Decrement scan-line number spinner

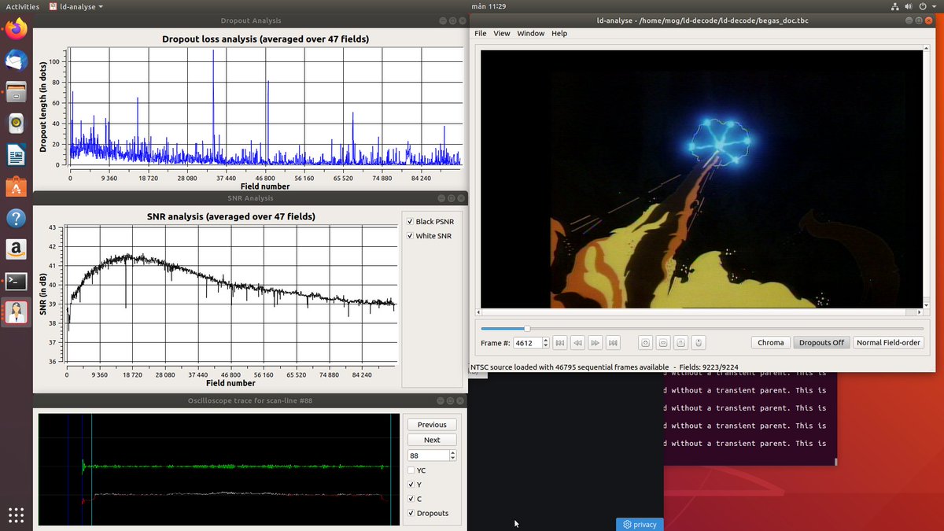tap(452, 458)
